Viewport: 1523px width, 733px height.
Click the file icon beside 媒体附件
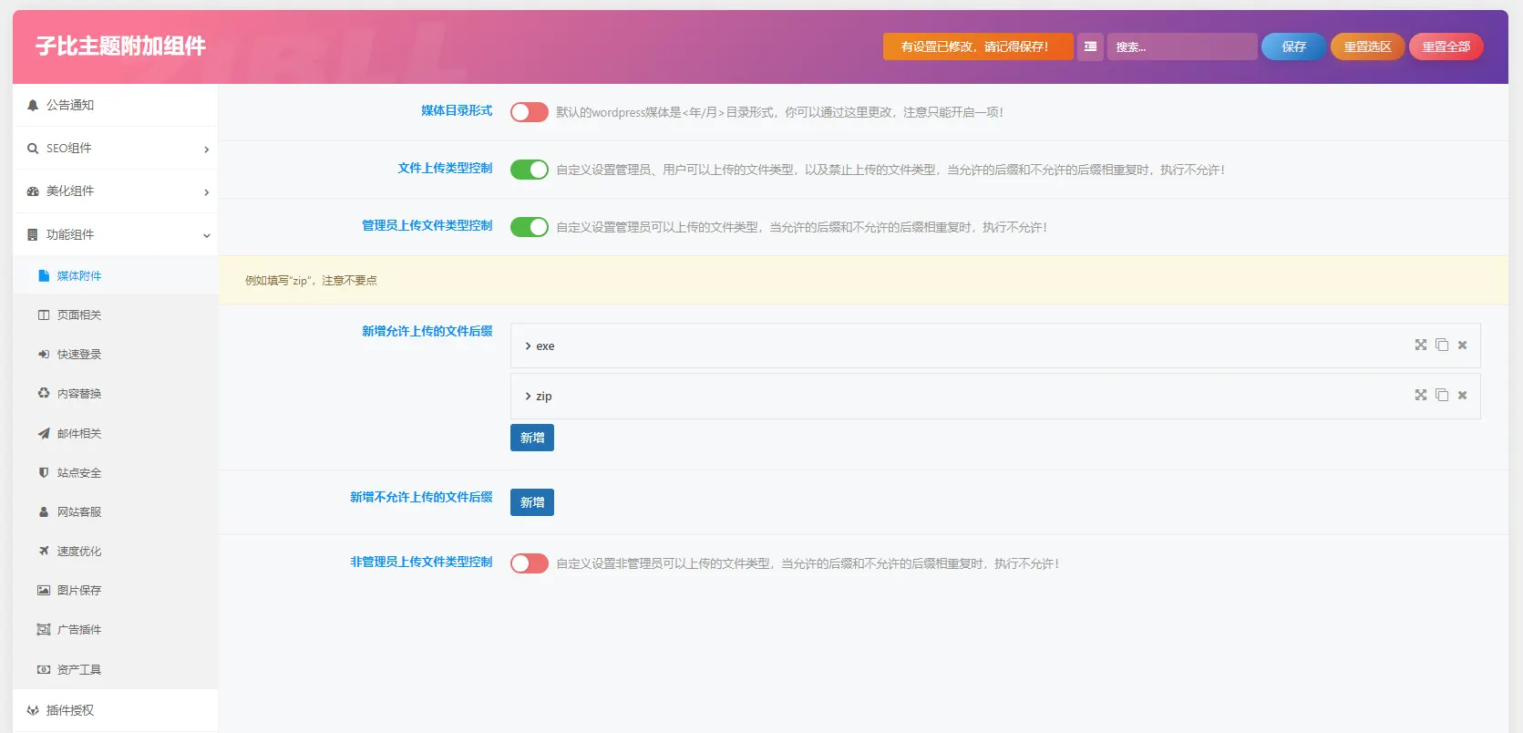click(44, 276)
